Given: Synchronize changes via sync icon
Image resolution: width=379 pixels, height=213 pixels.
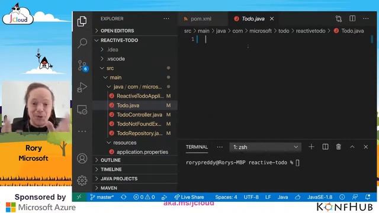Looking at the screenshot, I should (x=124, y=197).
